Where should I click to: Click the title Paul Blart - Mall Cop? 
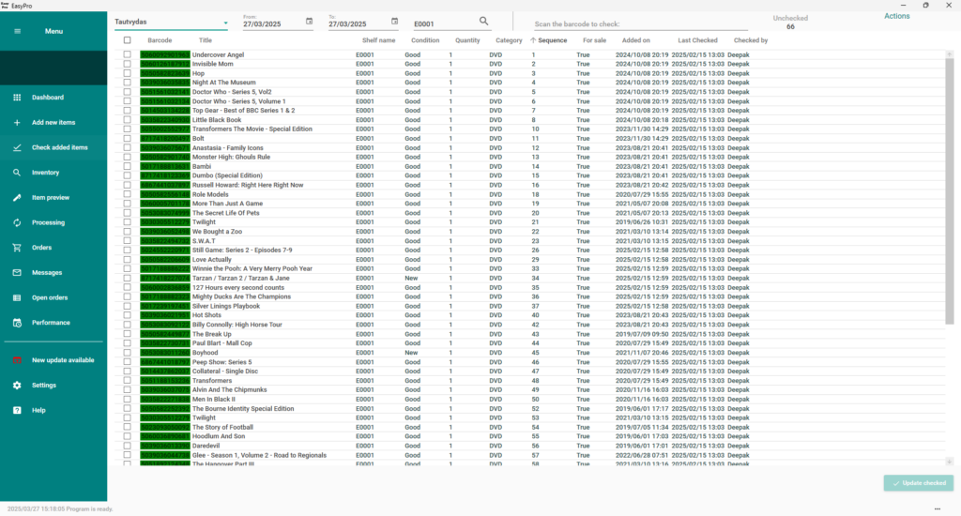click(x=221, y=343)
